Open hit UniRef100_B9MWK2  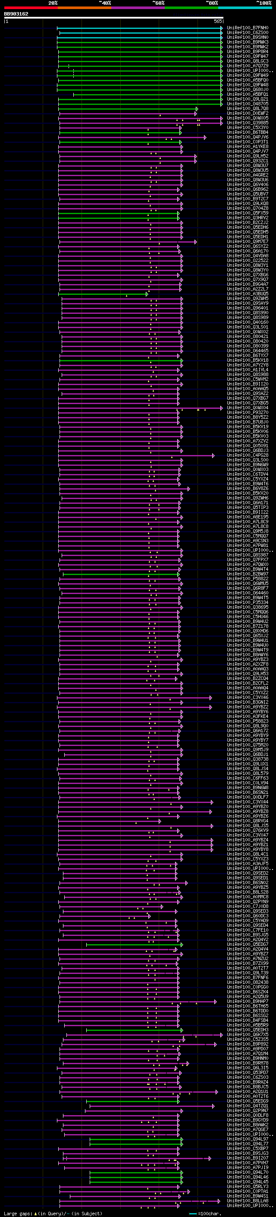click(248, 47)
